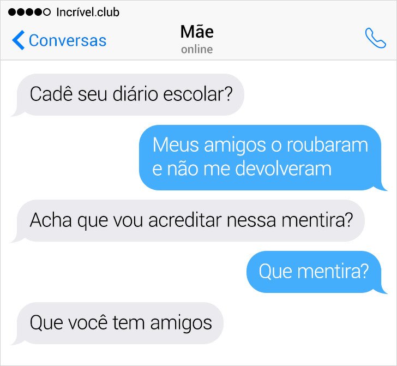Click the "Acha que vou acreditar" message

click(188, 220)
